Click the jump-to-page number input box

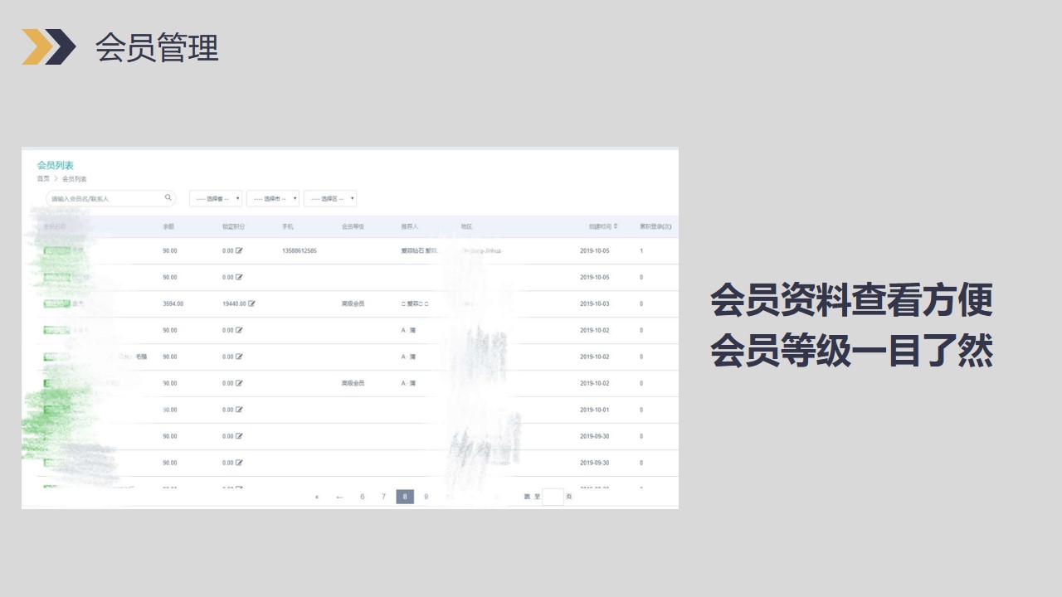coord(553,498)
